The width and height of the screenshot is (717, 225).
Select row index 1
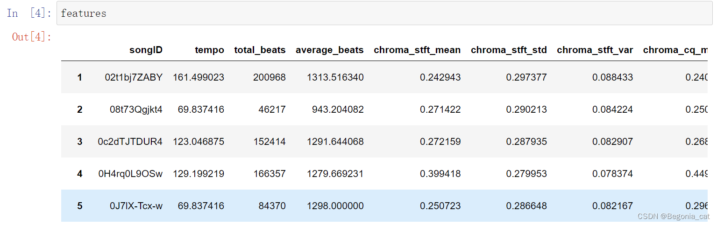79,77
